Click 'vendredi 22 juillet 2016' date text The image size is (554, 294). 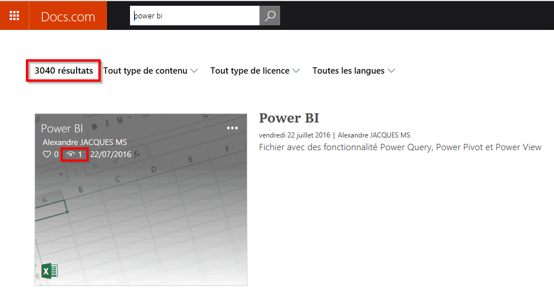(294, 135)
